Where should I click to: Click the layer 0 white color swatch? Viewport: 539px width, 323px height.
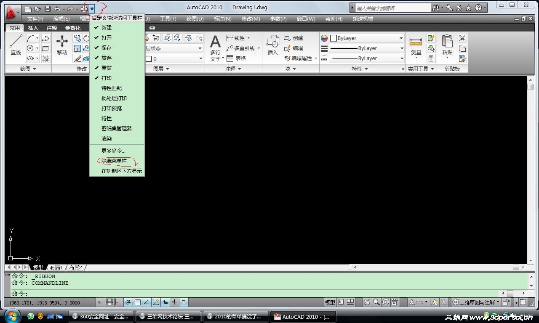tap(149, 59)
